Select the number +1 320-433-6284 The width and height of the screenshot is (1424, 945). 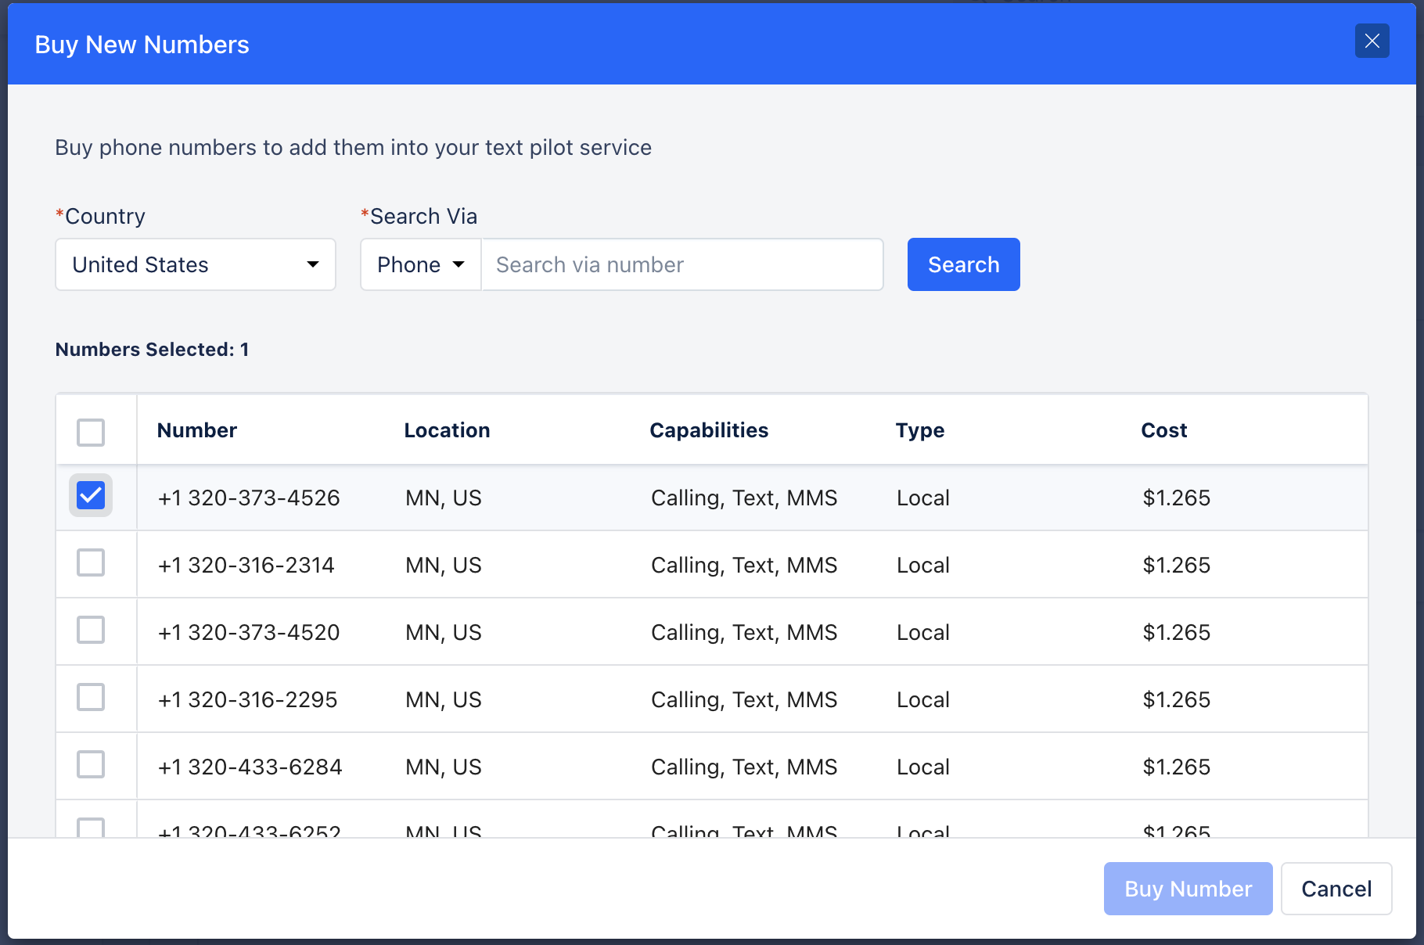pos(250,767)
